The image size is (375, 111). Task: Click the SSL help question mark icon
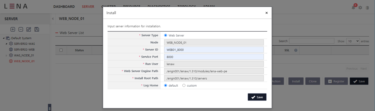tap(296, 50)
